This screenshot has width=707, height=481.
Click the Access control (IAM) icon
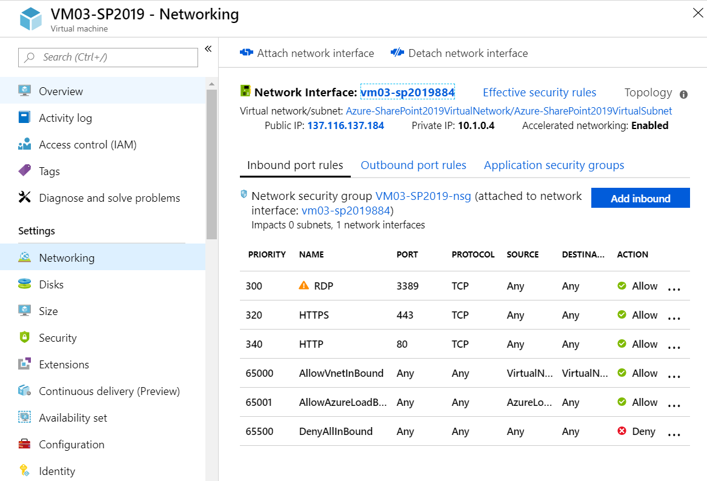pos(25,144)
